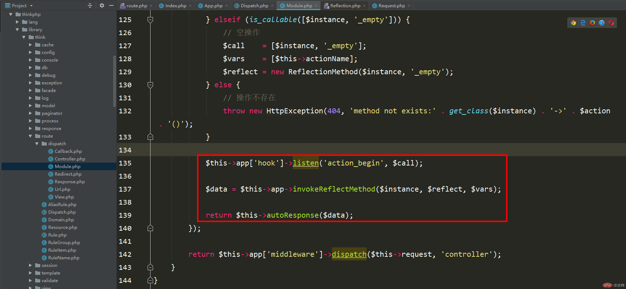Click fold end marker at line 140
This screenshot has height=289, width=626.
(150, 228)
